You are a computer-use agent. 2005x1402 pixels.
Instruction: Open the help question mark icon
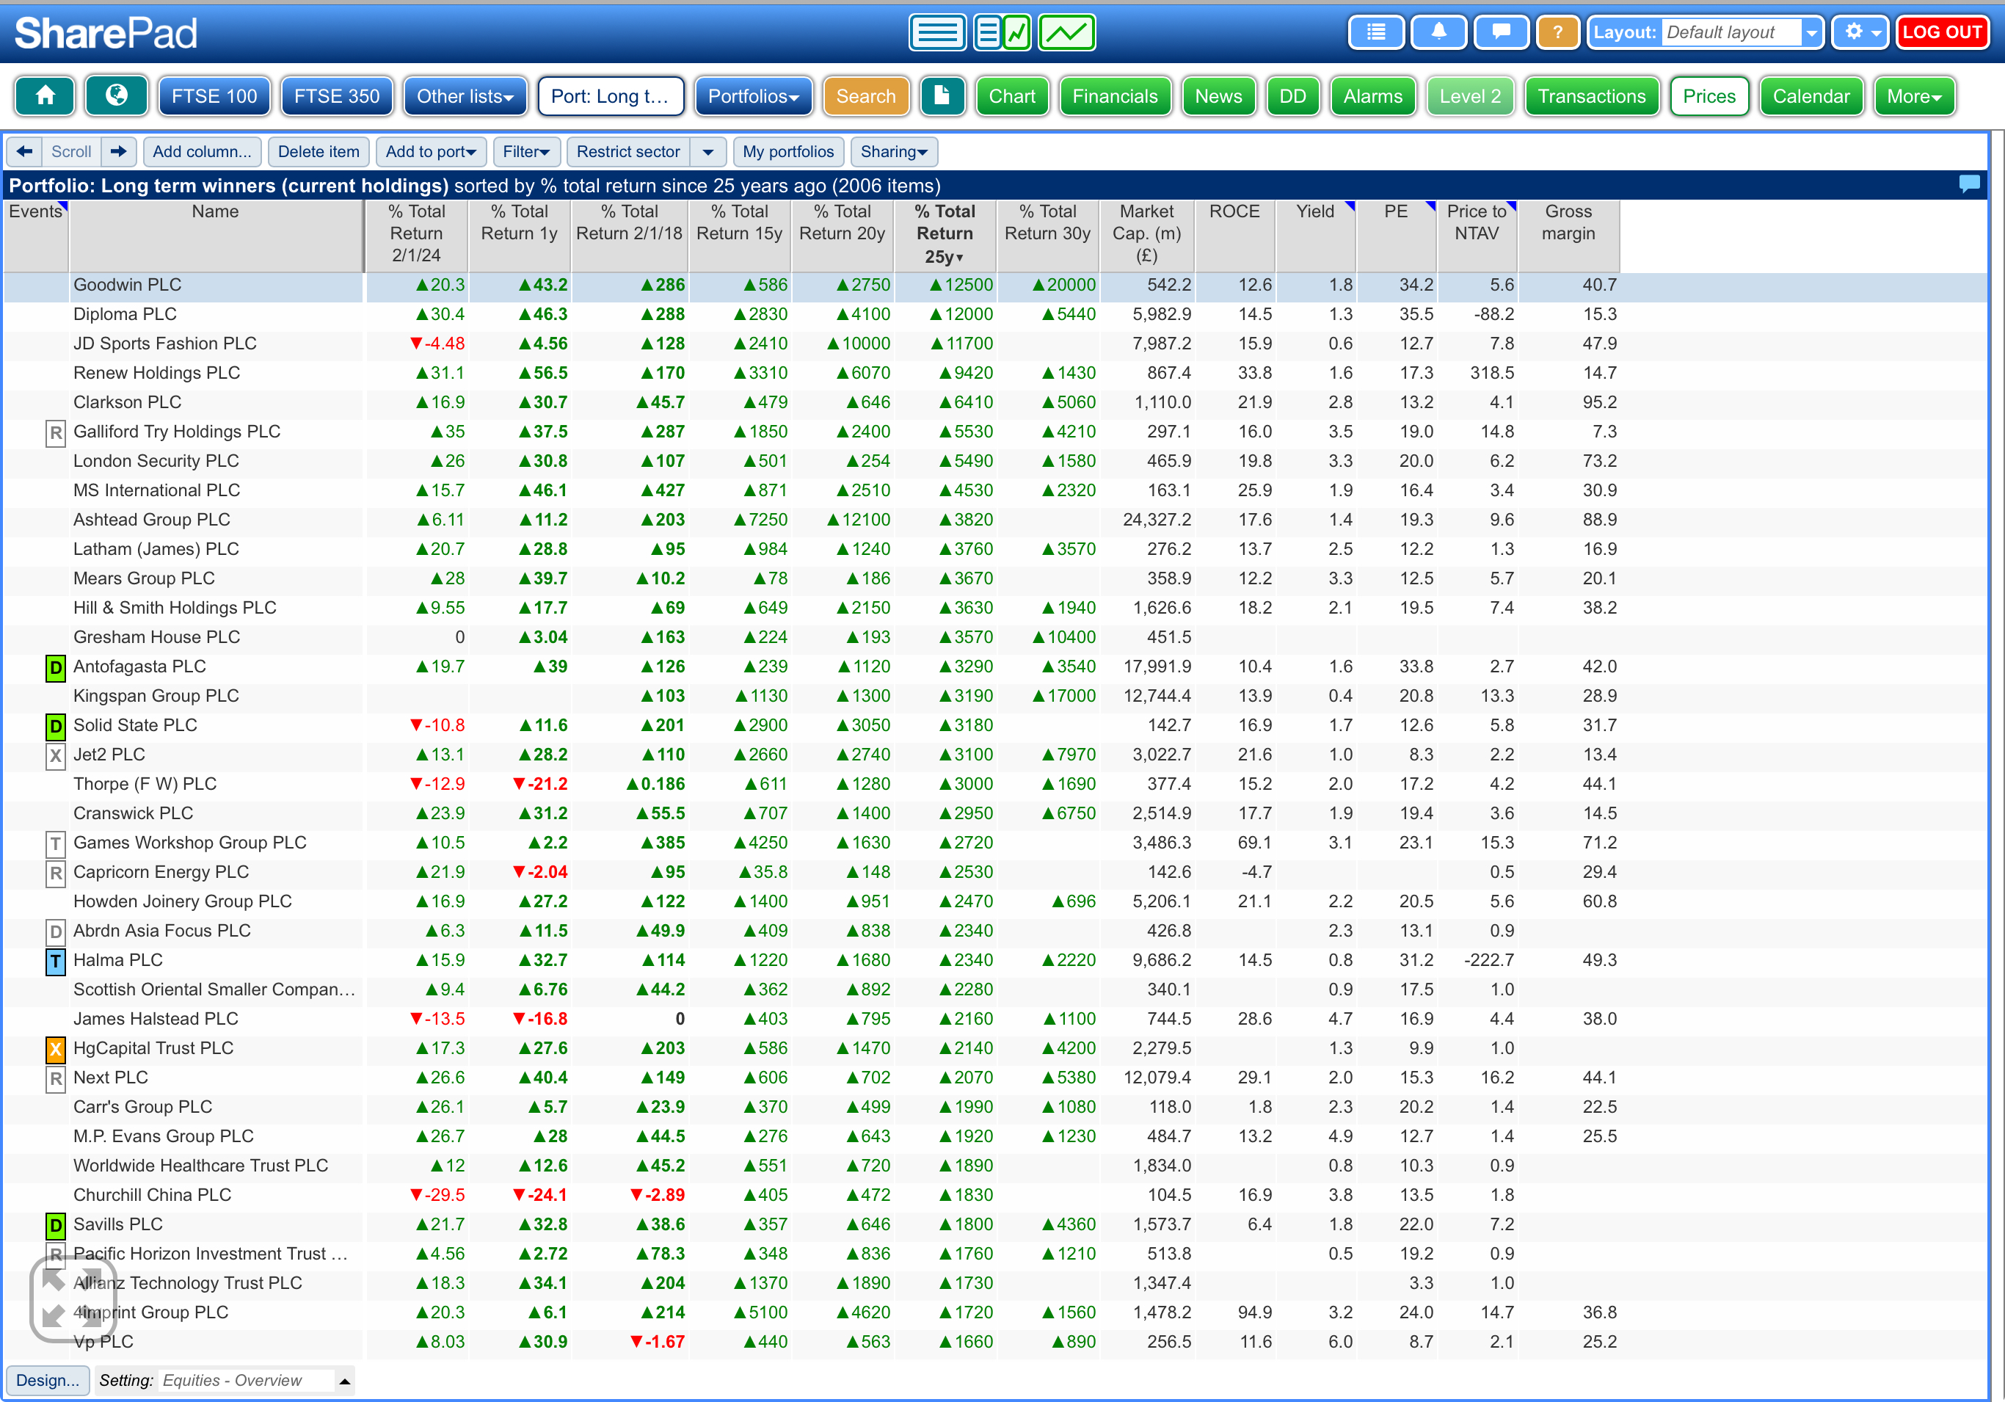[1557, 33]
